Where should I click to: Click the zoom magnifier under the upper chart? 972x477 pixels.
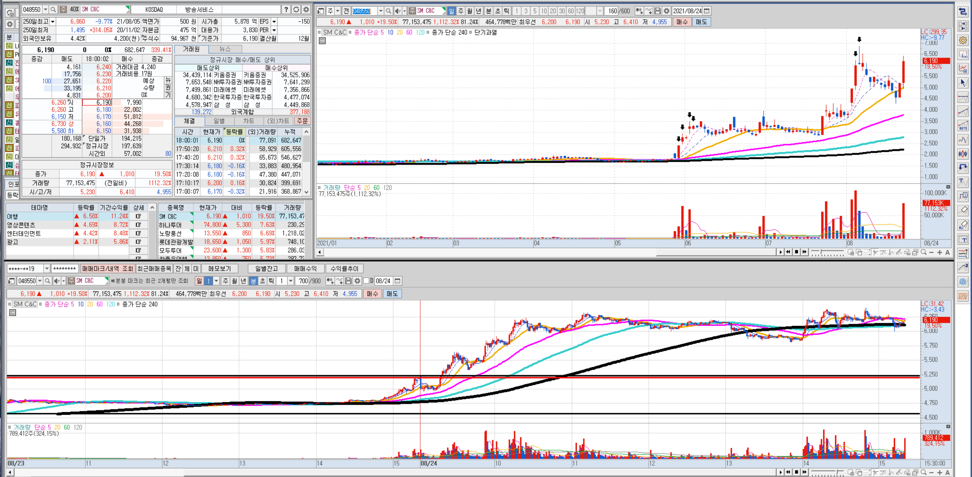tap(923, 252)
